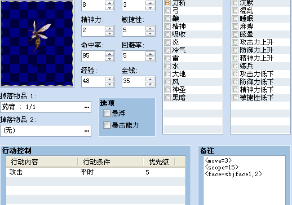Image resolution: width=292 pixels, height=205 pixels.
Task: Decrease the 金钱 value with down arrow
Action: click(x=150, y=84)
